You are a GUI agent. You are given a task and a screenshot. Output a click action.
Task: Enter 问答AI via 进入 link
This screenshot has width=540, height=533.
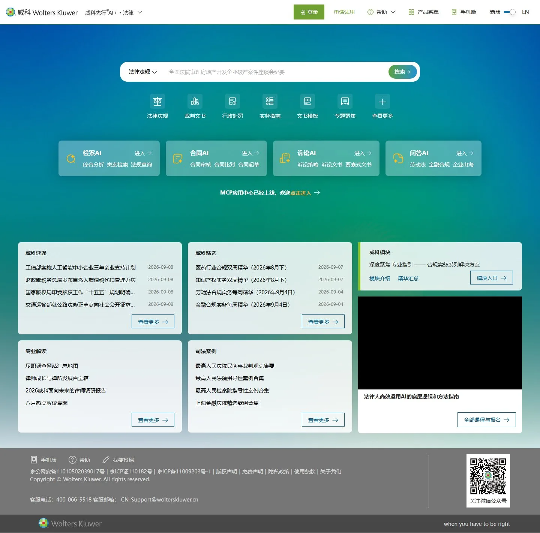coord(465,153)
